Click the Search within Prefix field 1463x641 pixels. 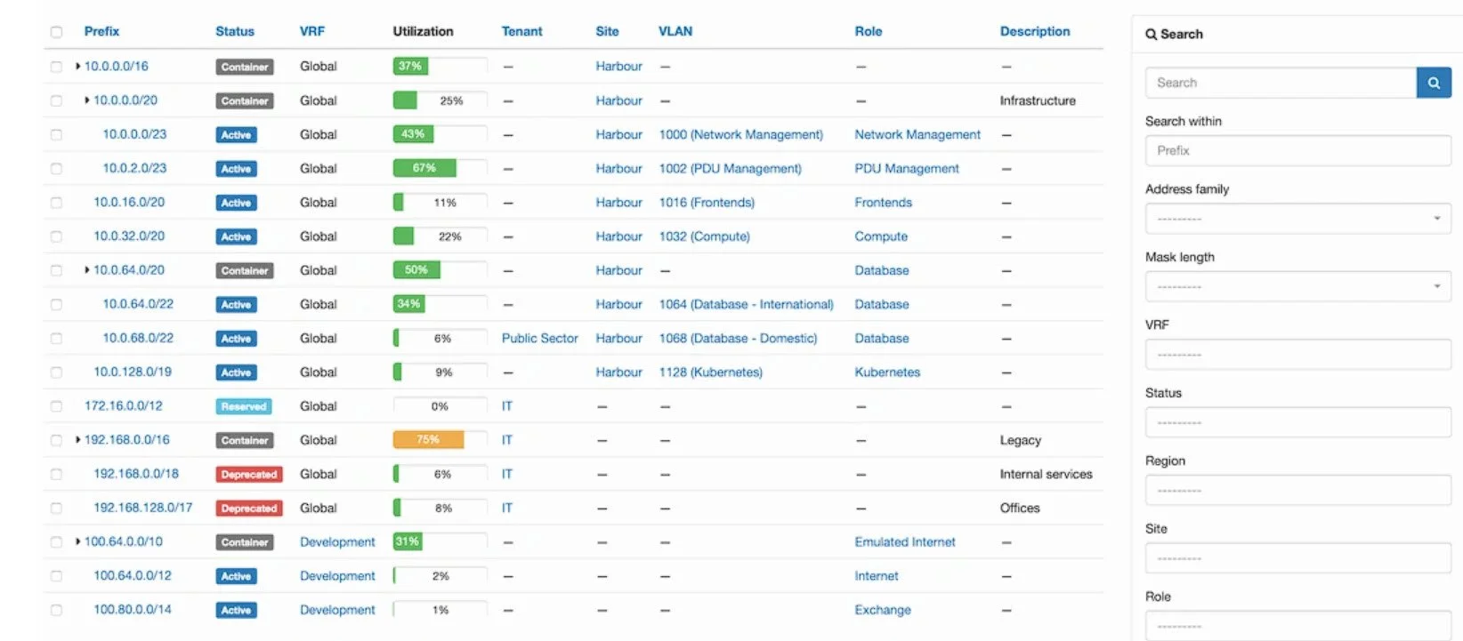click(x=1298, y=150)
